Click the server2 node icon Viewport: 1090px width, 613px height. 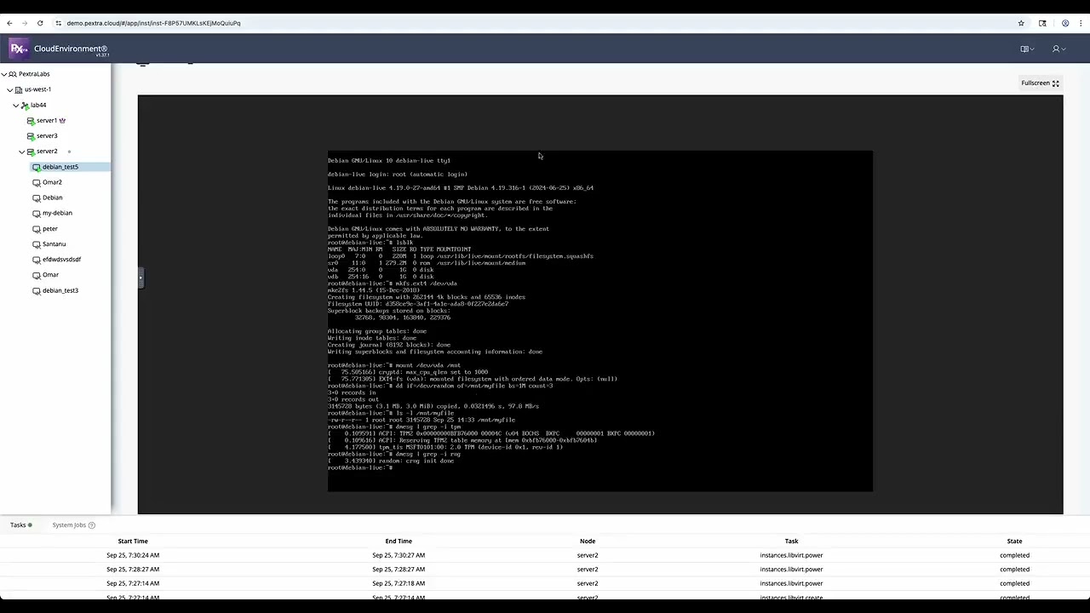pyautogui.click(x=31, y=152)
